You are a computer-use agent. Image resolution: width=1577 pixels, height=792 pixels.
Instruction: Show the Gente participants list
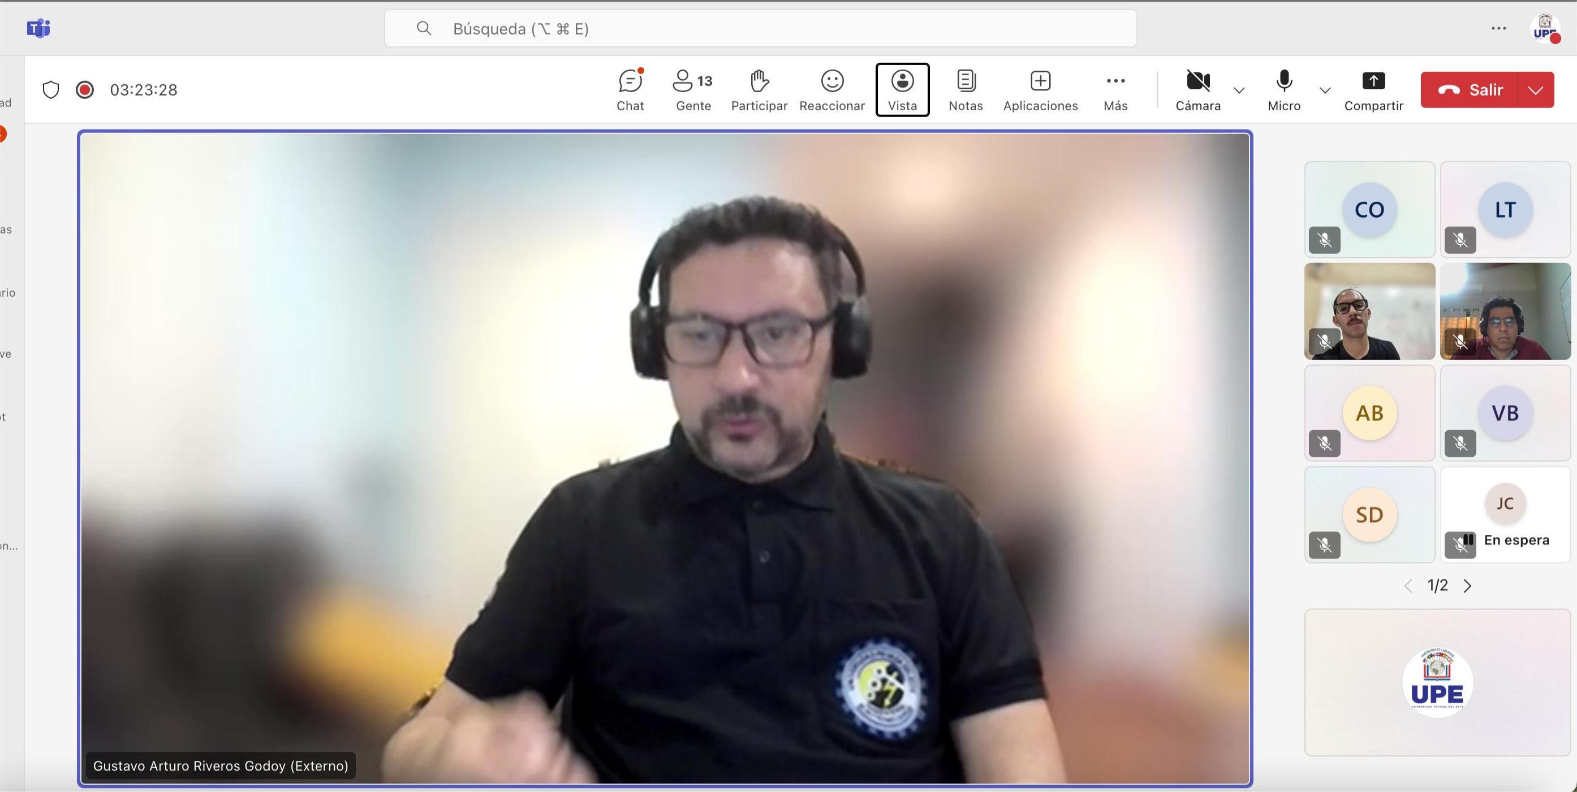(693, 89)
